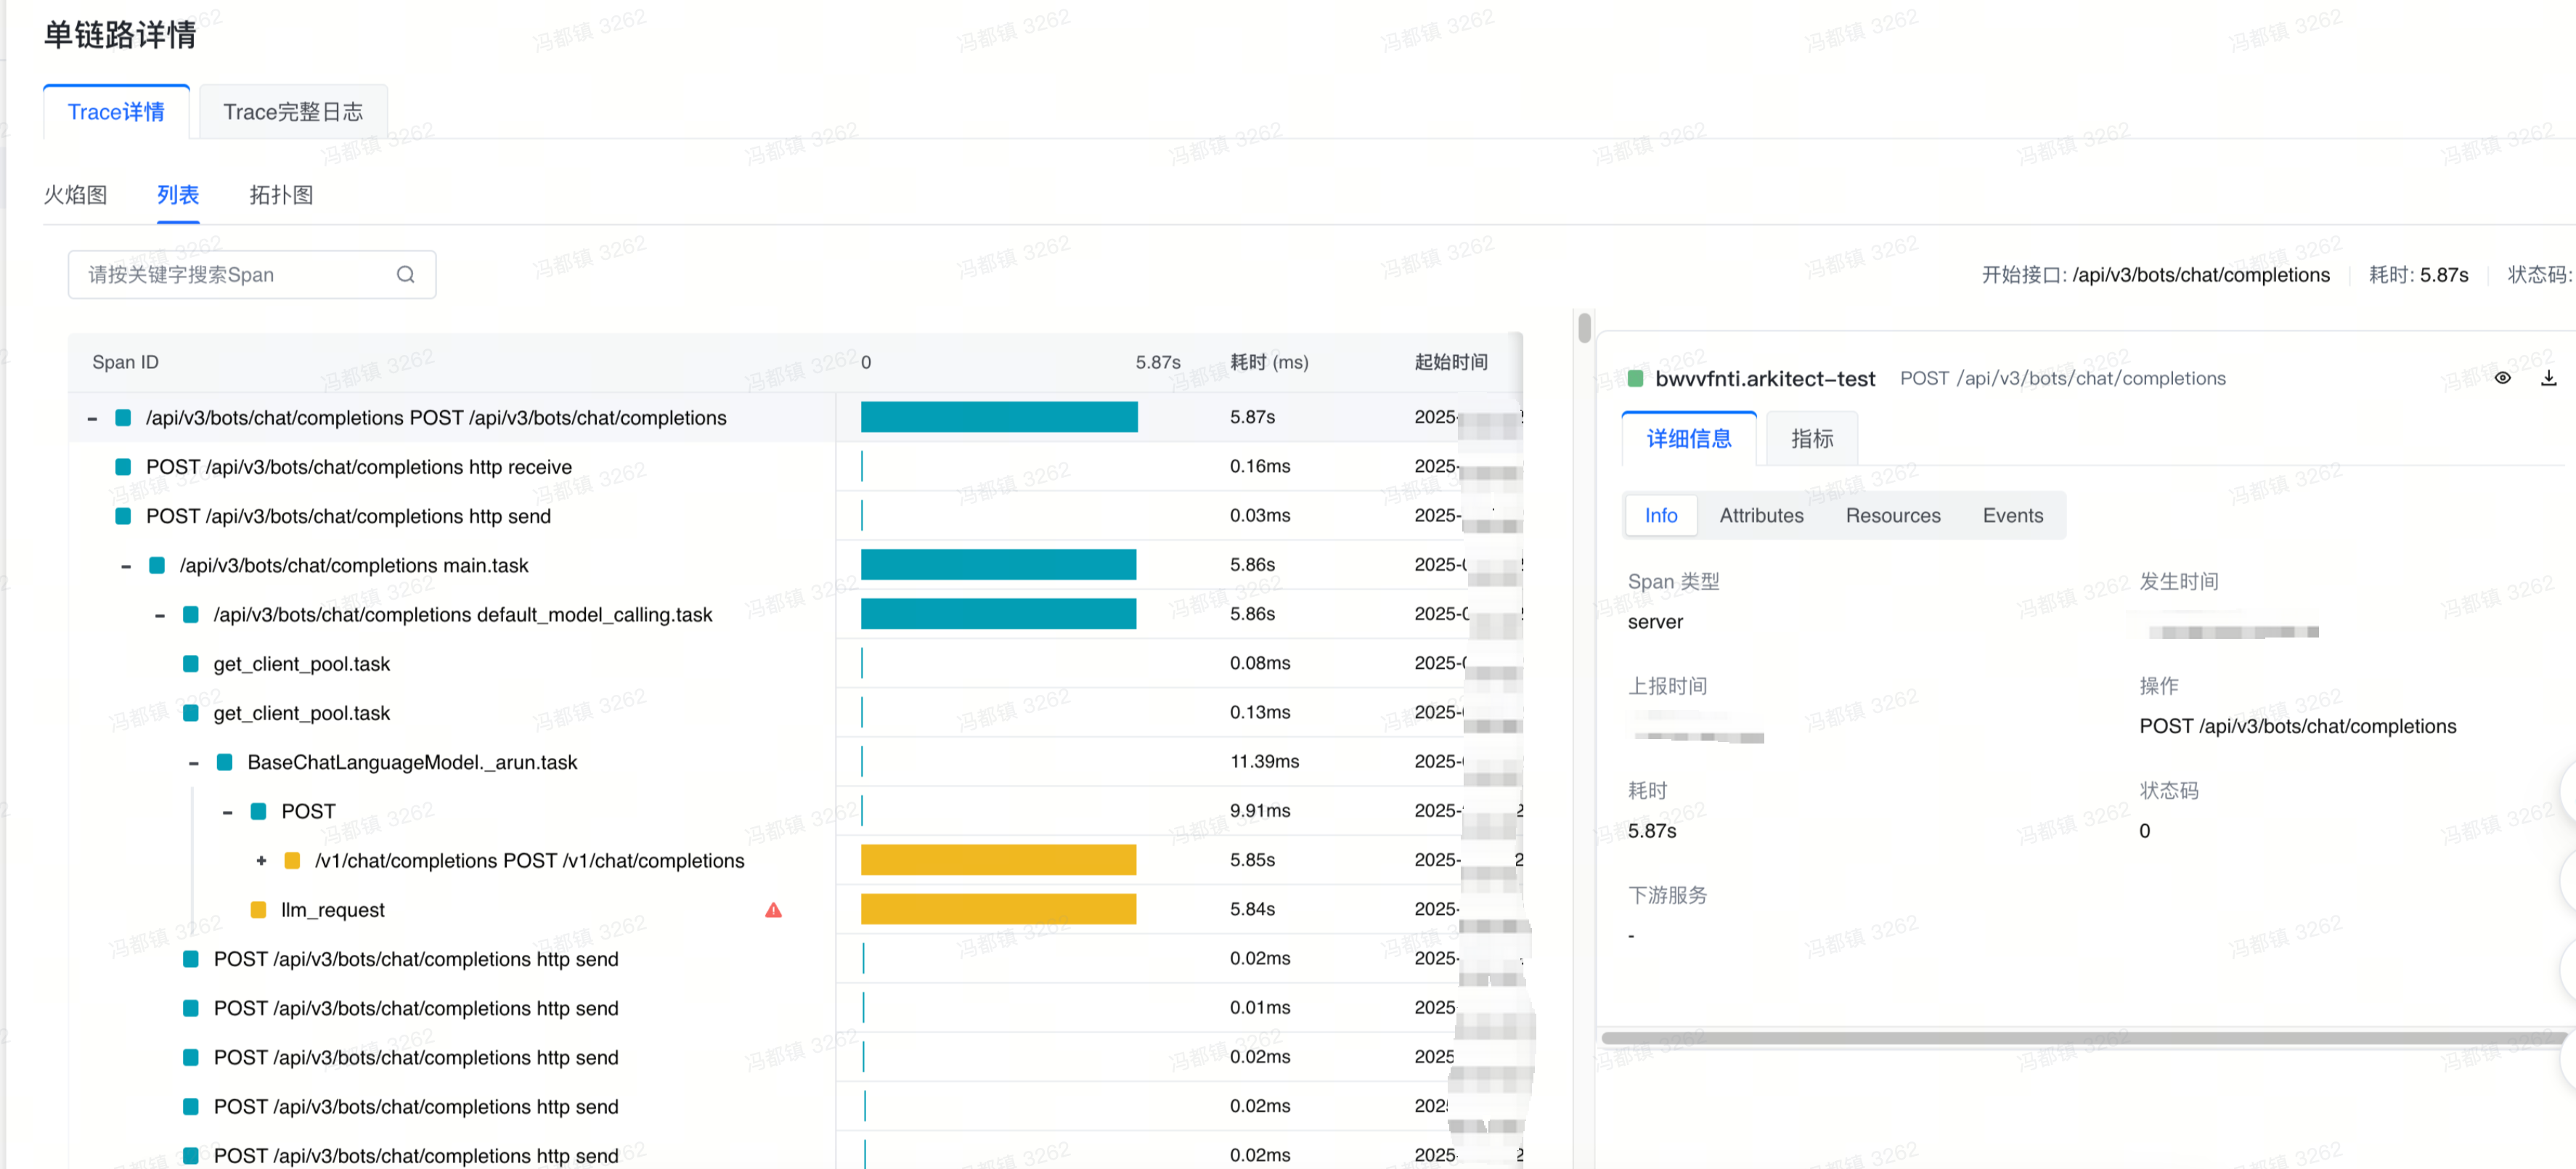Switch to the 拓扑图 view
The height and width of the screenshot is (1169, 2576).
(x=281, y=195)
